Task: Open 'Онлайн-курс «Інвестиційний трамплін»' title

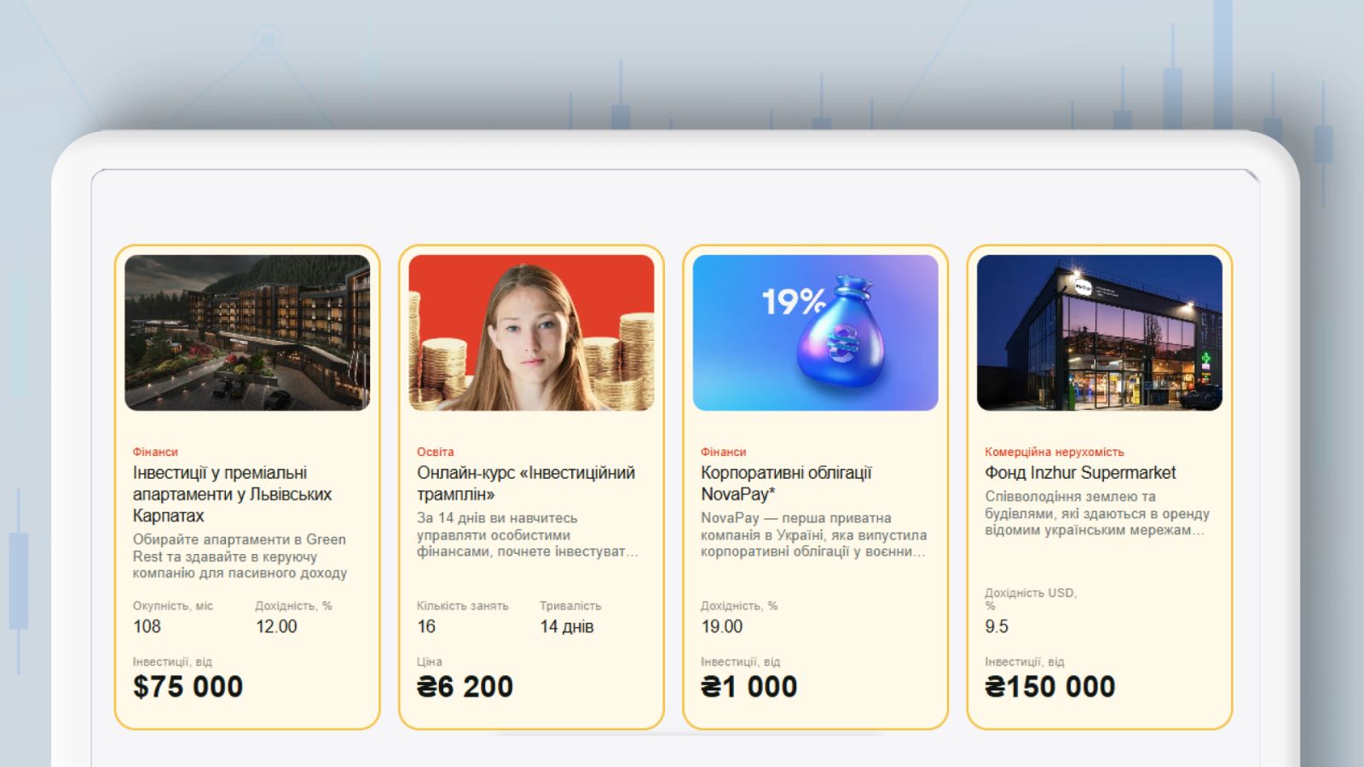Action: pyautogui.click(x=525, y=483)
